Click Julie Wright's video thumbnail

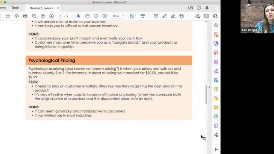pyautogui.click(x=257, y=17)
